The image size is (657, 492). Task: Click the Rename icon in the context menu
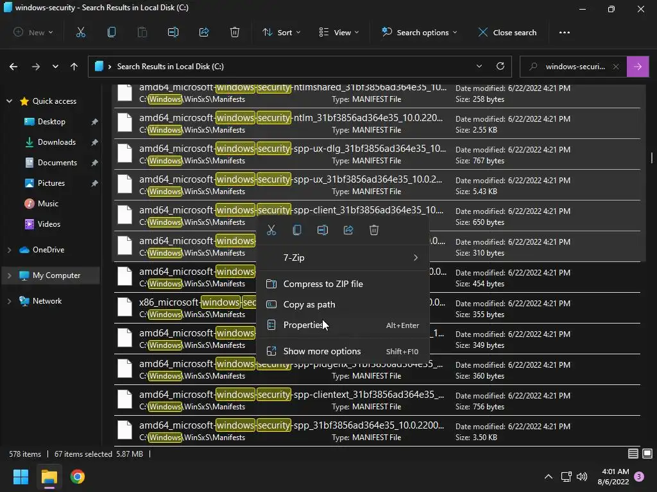tap(323, 230)
